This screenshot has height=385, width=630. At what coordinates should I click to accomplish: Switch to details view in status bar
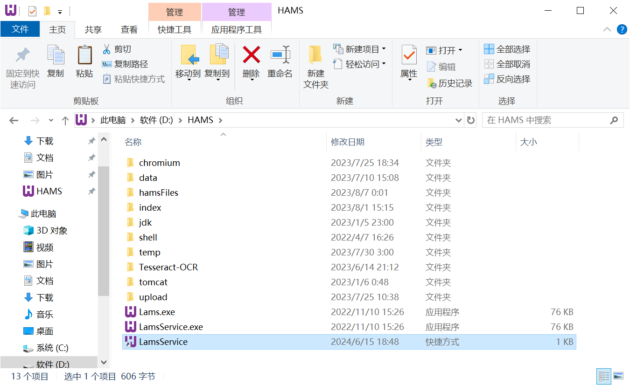tap(604, 376)
